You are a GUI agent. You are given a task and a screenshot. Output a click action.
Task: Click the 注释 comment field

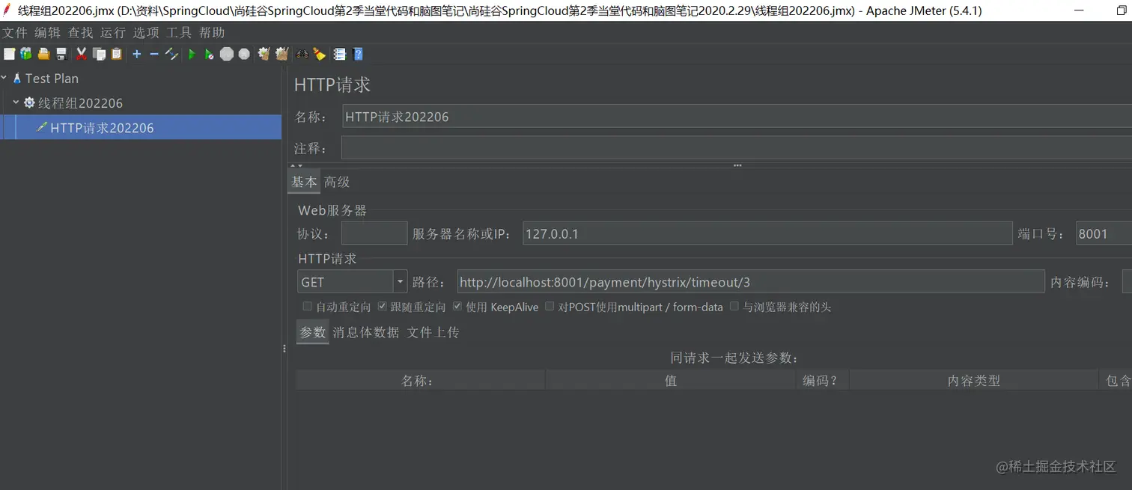[737, 148]
